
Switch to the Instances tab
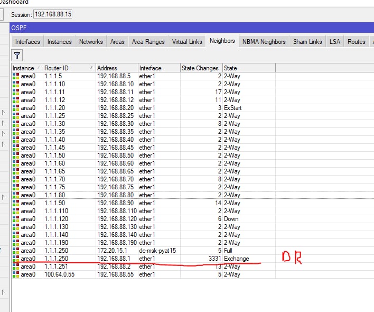click(59, 42)
